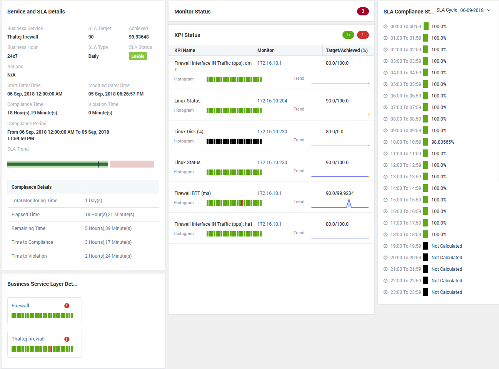Select the Not Calculated text for 20:00 To 20:59
The width and height of the screenshot is (499, 369).
click(x=447, y=258)
